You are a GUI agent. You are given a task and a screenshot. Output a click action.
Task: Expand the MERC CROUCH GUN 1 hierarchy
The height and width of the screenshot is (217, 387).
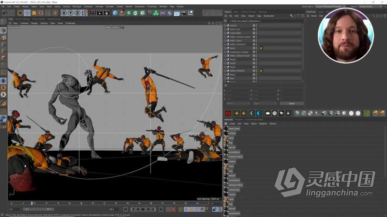[225, 37]
